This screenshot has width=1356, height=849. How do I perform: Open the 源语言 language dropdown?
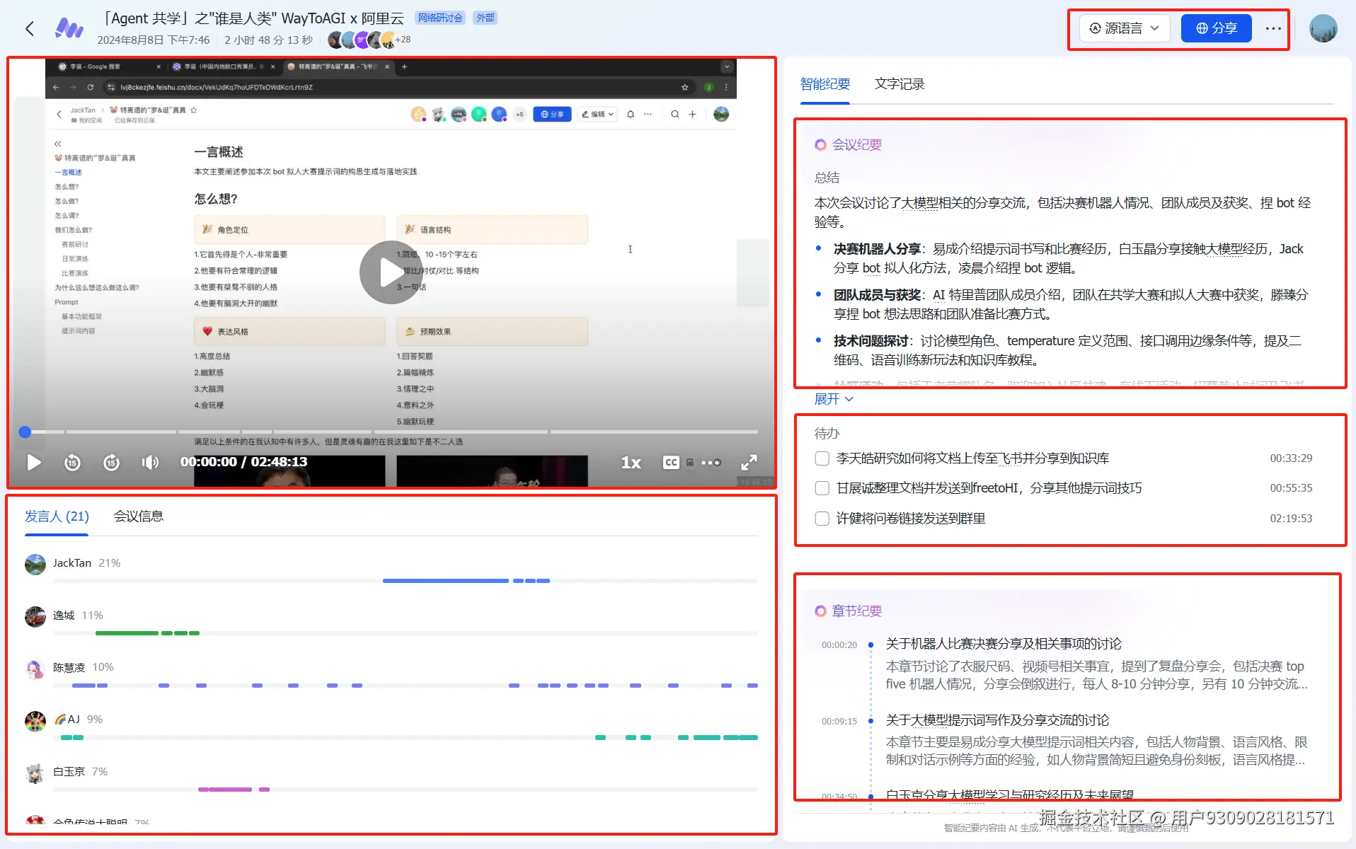(1125, 28)
